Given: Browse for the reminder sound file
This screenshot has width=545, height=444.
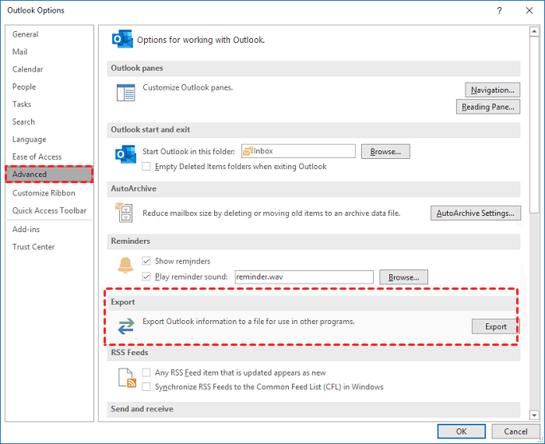Looking at the screenshot, I should click(403, 277).
